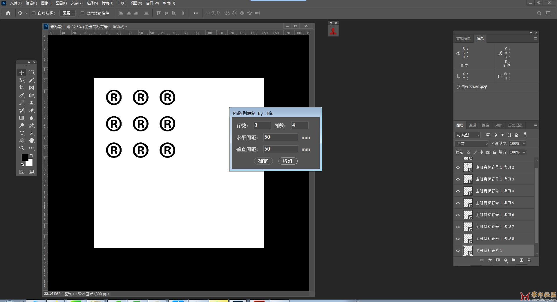Create a new group with folder icon
The height and width of the screenshot is (302, 557).
click(x=513, y=260)
